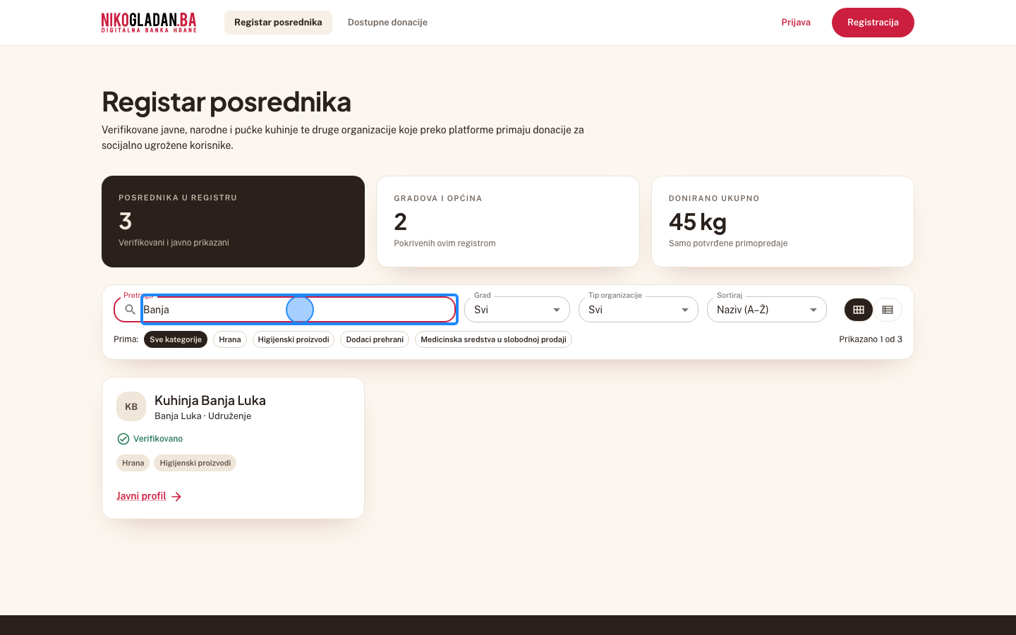
Task: Click the NikoGladan.ba logo
Action: [149, 23]
